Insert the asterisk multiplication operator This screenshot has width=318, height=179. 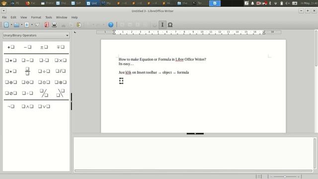click(11, 71)
